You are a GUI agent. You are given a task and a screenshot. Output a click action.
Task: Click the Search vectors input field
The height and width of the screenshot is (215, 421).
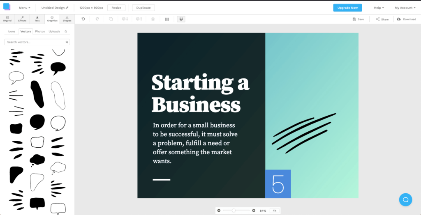coord(35,42)
